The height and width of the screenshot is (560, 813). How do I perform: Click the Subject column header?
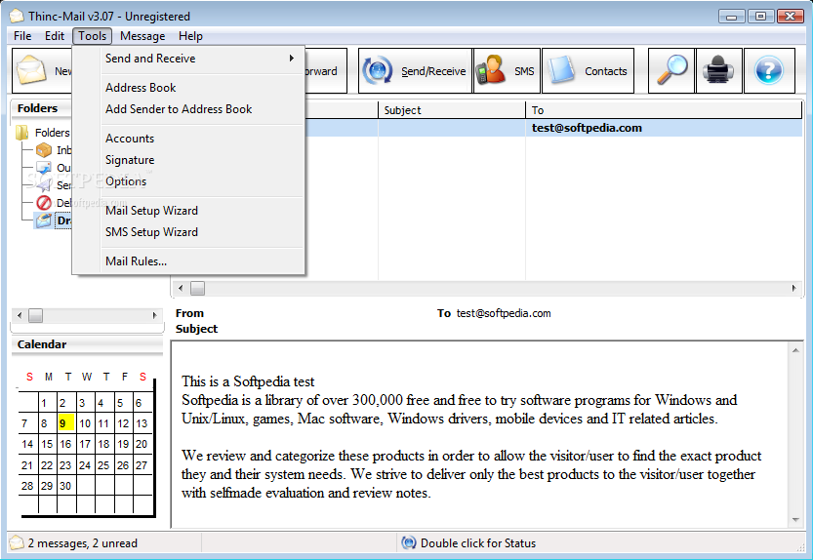(452, 110)
